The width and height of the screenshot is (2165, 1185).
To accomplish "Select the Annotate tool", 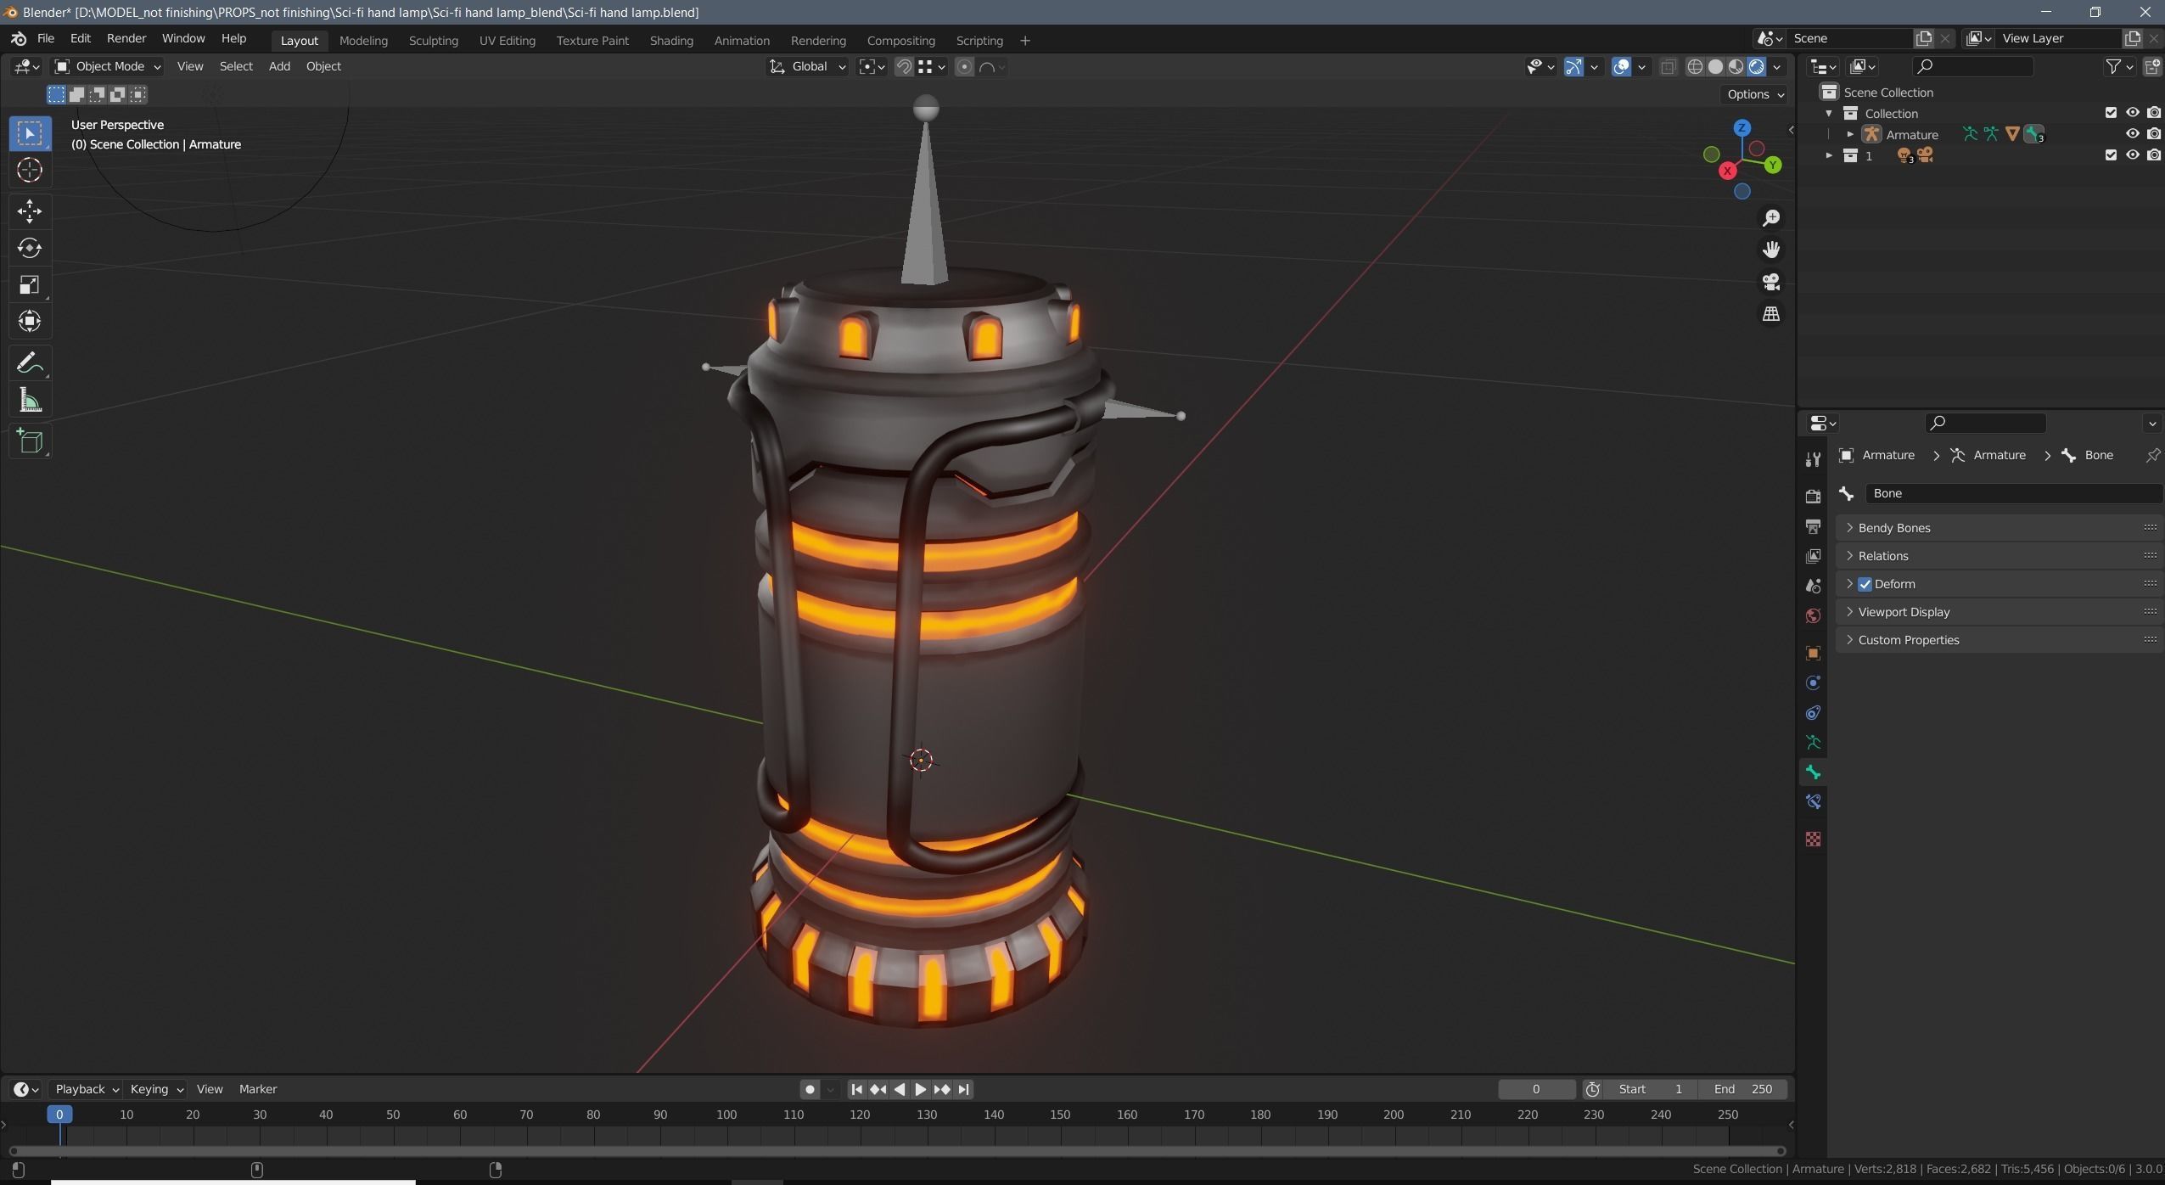I will [x=30, y=363].
